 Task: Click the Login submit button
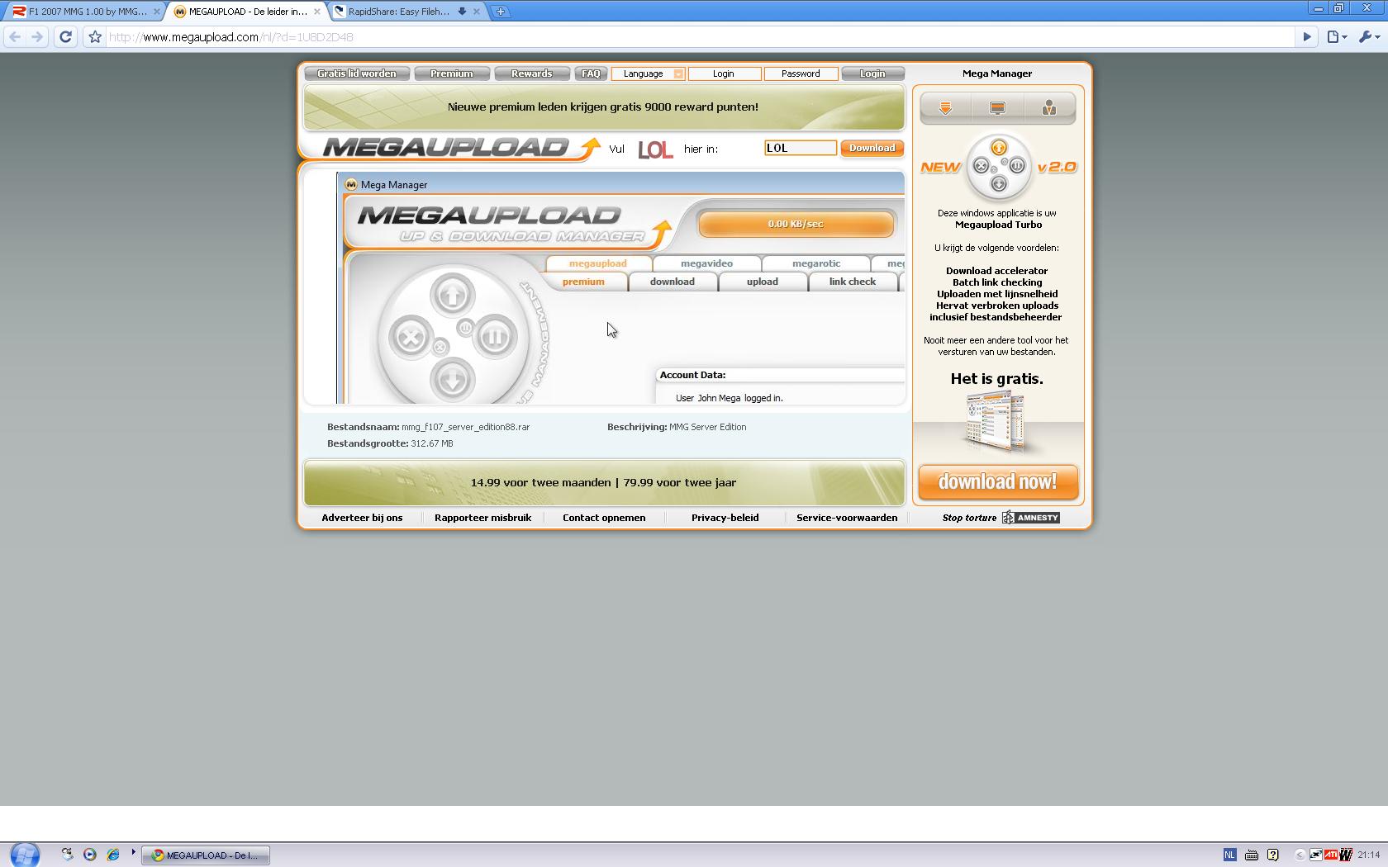[x=872, y=73]
